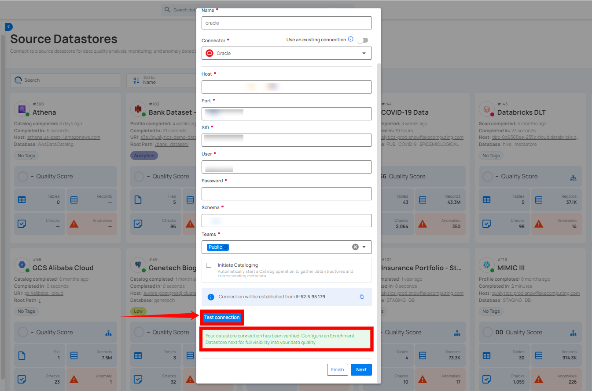Click the Athena datastore icon
Image resolution: width=592 pixels, height=391 pixels.
[21, 108]
